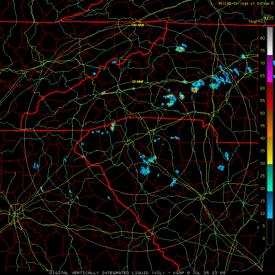Click the 75 value on the VIL scale
The width and height of the screenshot is (275, 275).
tap(262, 51)
